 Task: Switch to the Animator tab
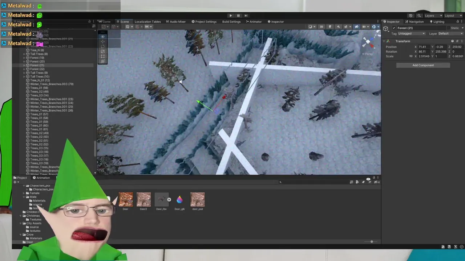point(254,22)
